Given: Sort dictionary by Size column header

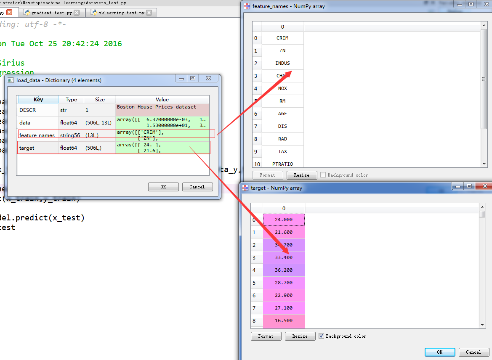Looking at the screenshot, I should (x=100, y=99).
